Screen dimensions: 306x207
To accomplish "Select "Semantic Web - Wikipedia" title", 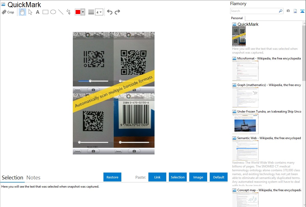I will (x=269, y=138).
